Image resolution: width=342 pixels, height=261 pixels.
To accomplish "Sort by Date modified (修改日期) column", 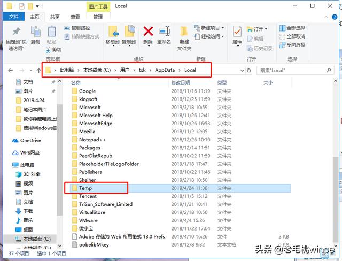I will [x=181, y=82].
